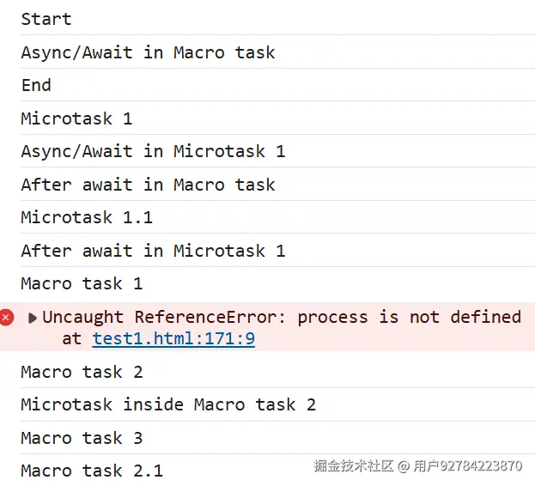
Task: Open the test1.html:171:9 source link
Action: pos(173,339)
